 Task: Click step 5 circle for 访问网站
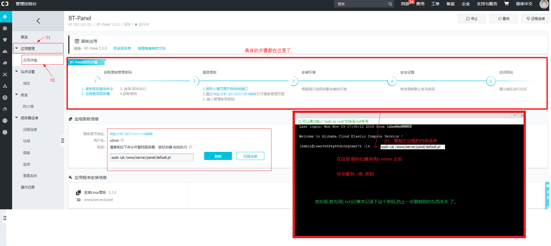coord(491,81)
